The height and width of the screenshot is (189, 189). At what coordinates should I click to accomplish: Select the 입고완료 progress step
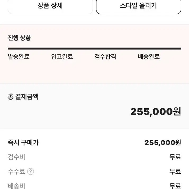(x=62, y=57)
